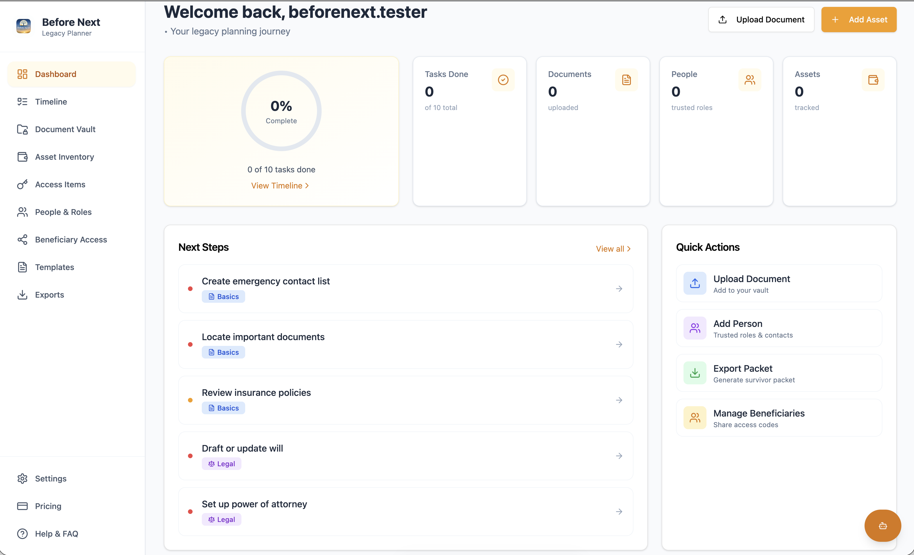This screenshot has height=555, width=914.
Task: Click the Documents stat card title
Action: pos(569,74)
